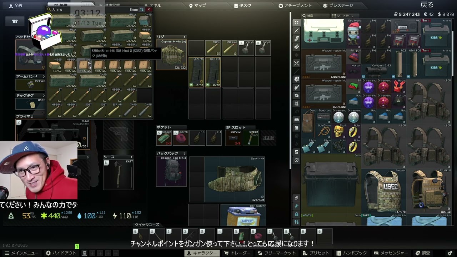Open the タスク tab
This screenshot has width=457, height=257.
pos(243,5)
